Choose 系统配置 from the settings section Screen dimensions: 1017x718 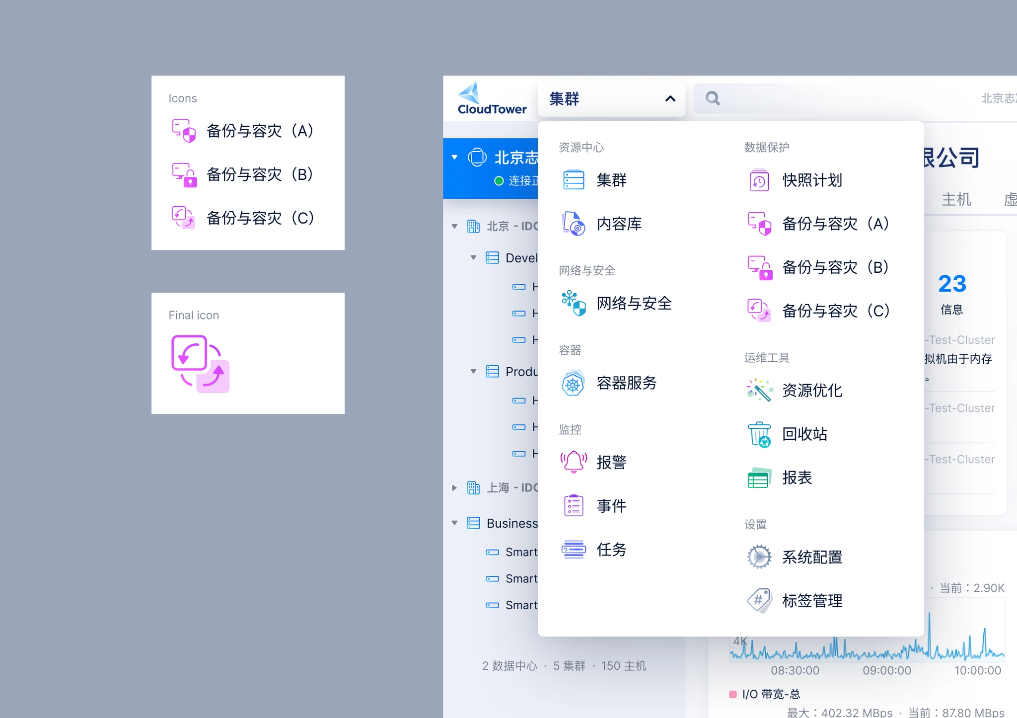(811, 558)
